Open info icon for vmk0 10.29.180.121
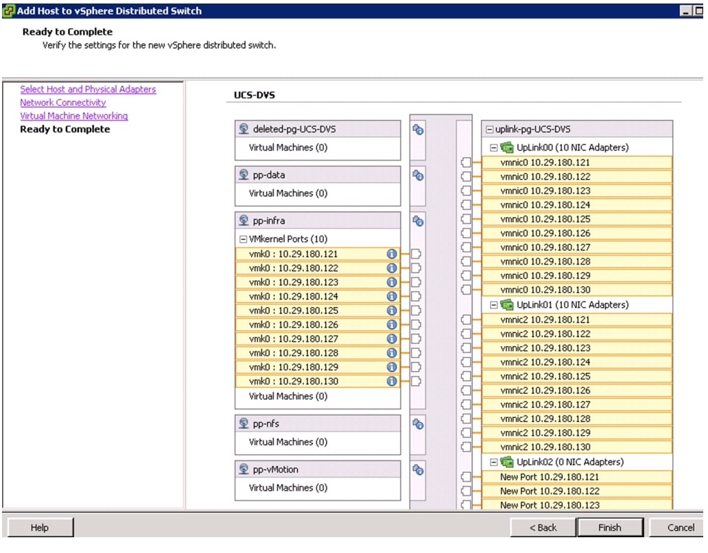The width and height of the screenshot is (708, 553). coord(392,254)
